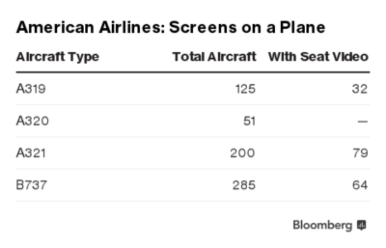
Task: Select the Total Aircraft column header
Action: pyautogui.click(x=214, y=57)
